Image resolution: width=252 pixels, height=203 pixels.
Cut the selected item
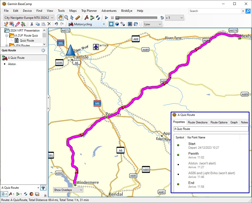(x=32, y=24)
